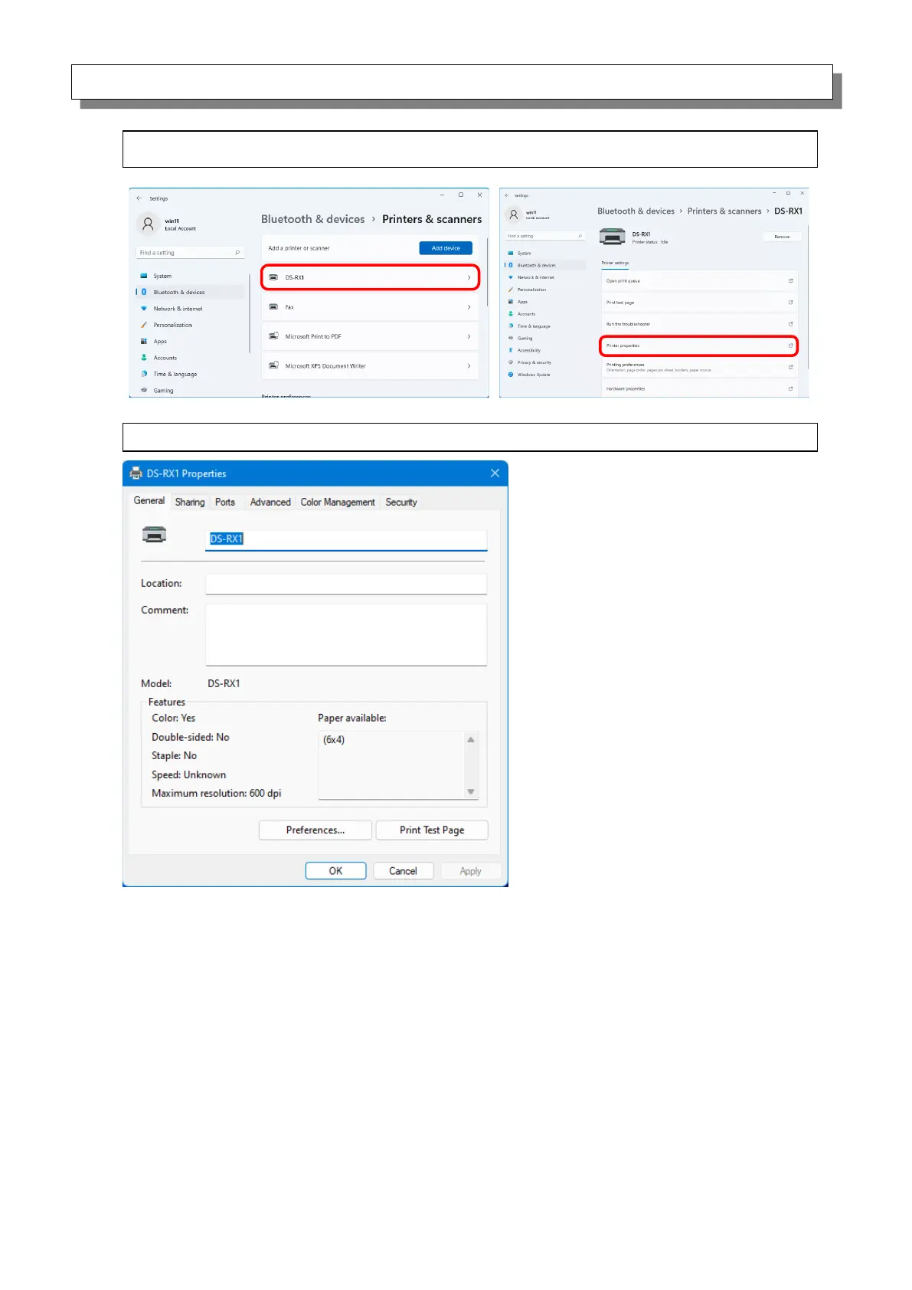Open Time & language in left Settings window

click(x=175, y=375)
